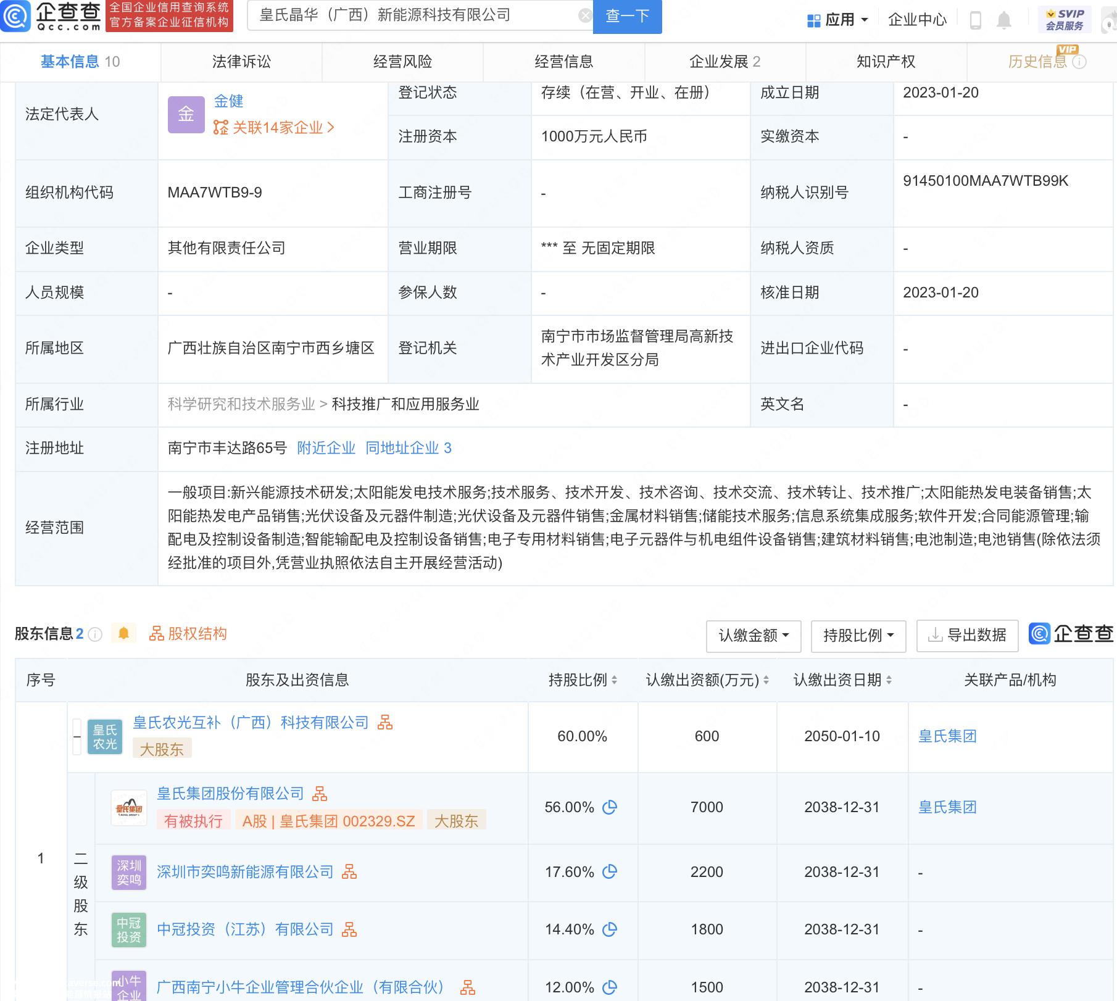The height and width of the screenshot is (1001, 1117).
Task: Click 皇氏集团 related product in 56.00% row
Action: coord(947,807)
